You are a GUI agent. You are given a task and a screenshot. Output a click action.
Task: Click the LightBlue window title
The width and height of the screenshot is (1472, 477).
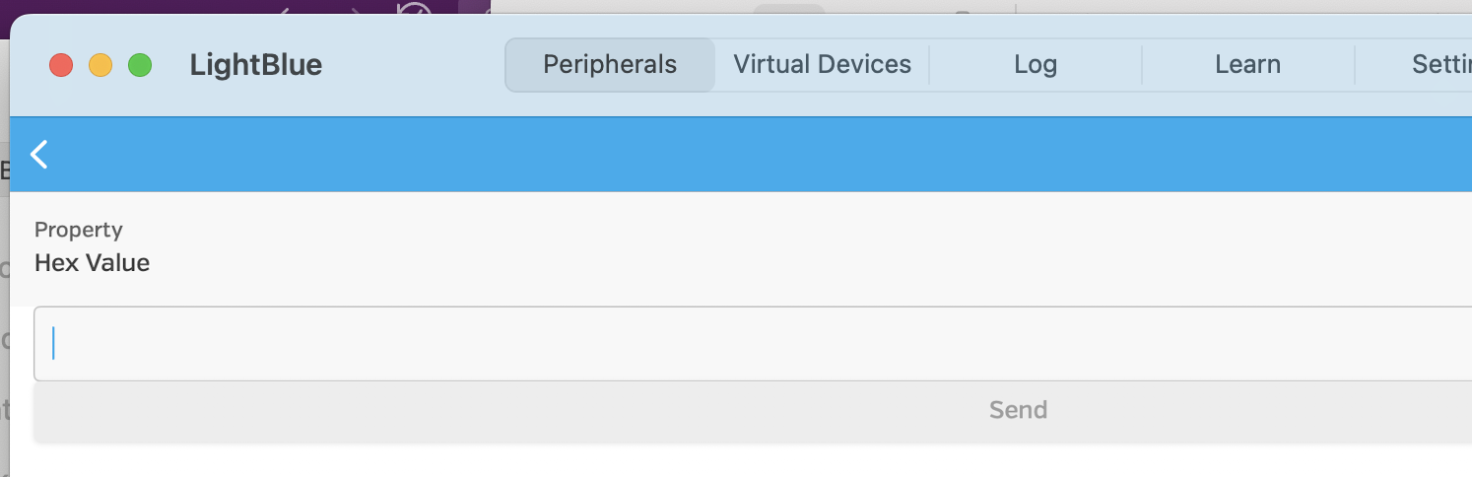[256, 66]
